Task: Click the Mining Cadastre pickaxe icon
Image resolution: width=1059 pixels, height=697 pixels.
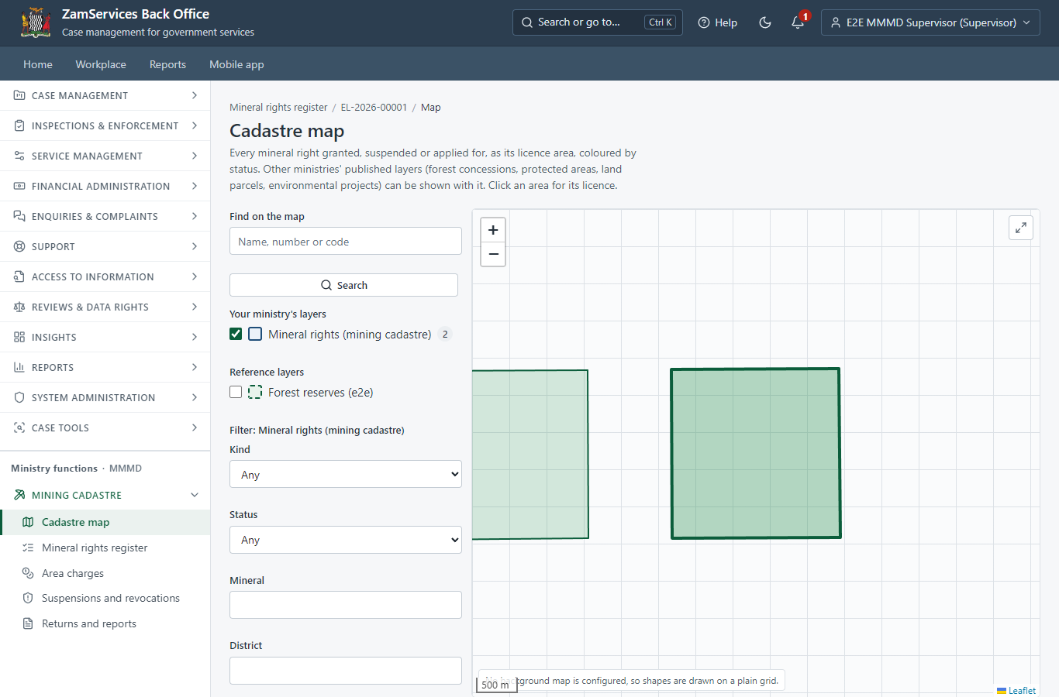Action: point(19,495)
